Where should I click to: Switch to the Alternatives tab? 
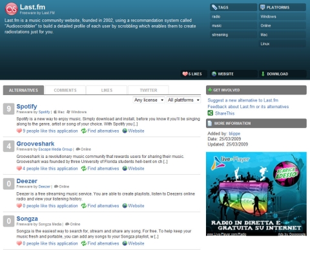point(23,90)
